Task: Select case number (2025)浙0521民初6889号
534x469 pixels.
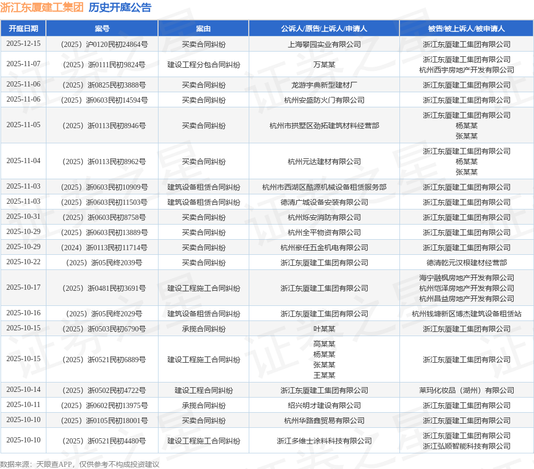Action: coord(104,360)
